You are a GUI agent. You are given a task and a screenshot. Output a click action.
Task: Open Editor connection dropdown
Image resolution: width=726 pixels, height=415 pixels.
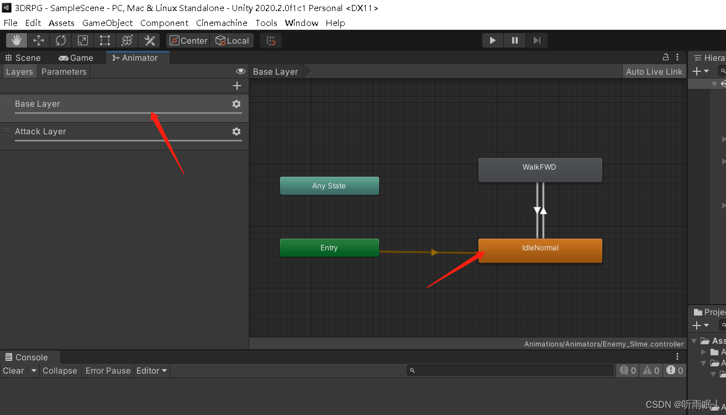(x=152, y=371)
